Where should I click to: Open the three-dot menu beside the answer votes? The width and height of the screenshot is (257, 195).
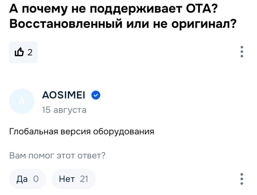242,179
